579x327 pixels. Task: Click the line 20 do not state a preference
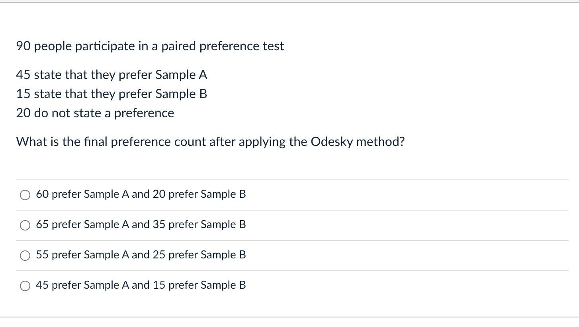point(95,113)
